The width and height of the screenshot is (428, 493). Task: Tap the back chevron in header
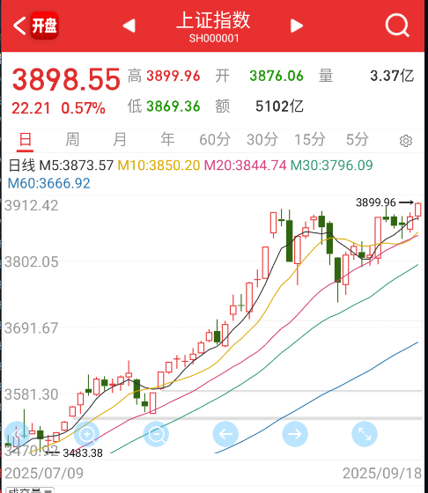(x=19, y=26)
